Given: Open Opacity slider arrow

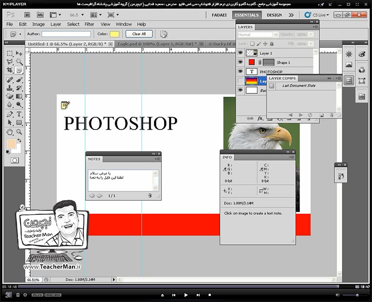Looking at the screenshot, I should (x=311, y=34).
